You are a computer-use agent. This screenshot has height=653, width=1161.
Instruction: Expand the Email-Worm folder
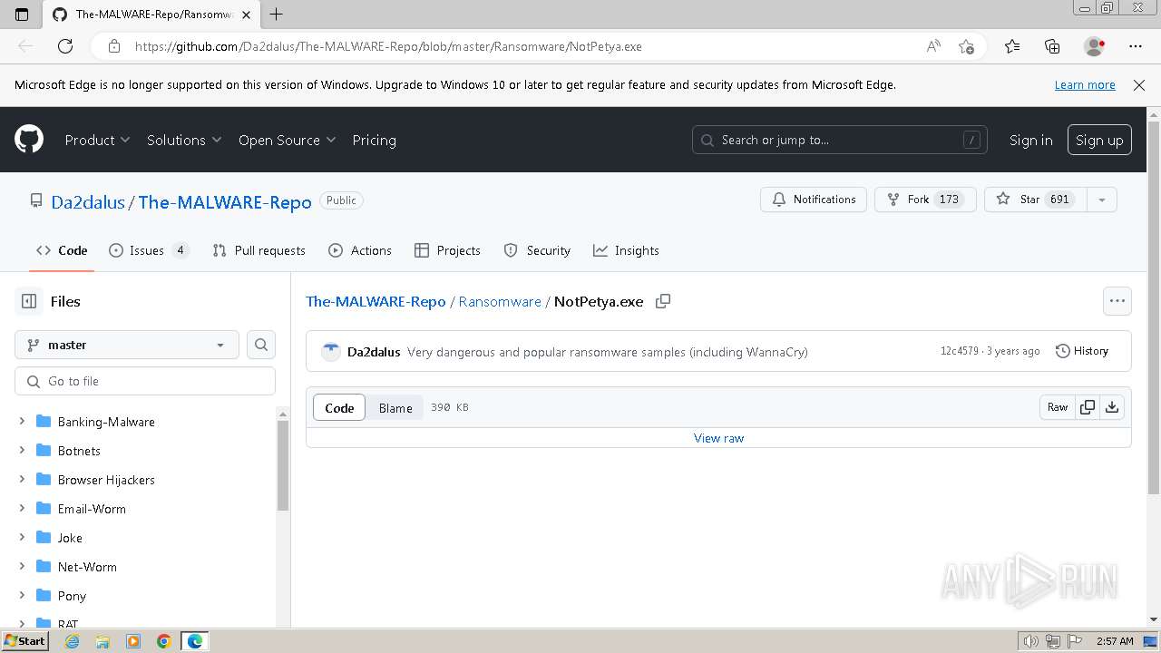[x=22, y=508]
